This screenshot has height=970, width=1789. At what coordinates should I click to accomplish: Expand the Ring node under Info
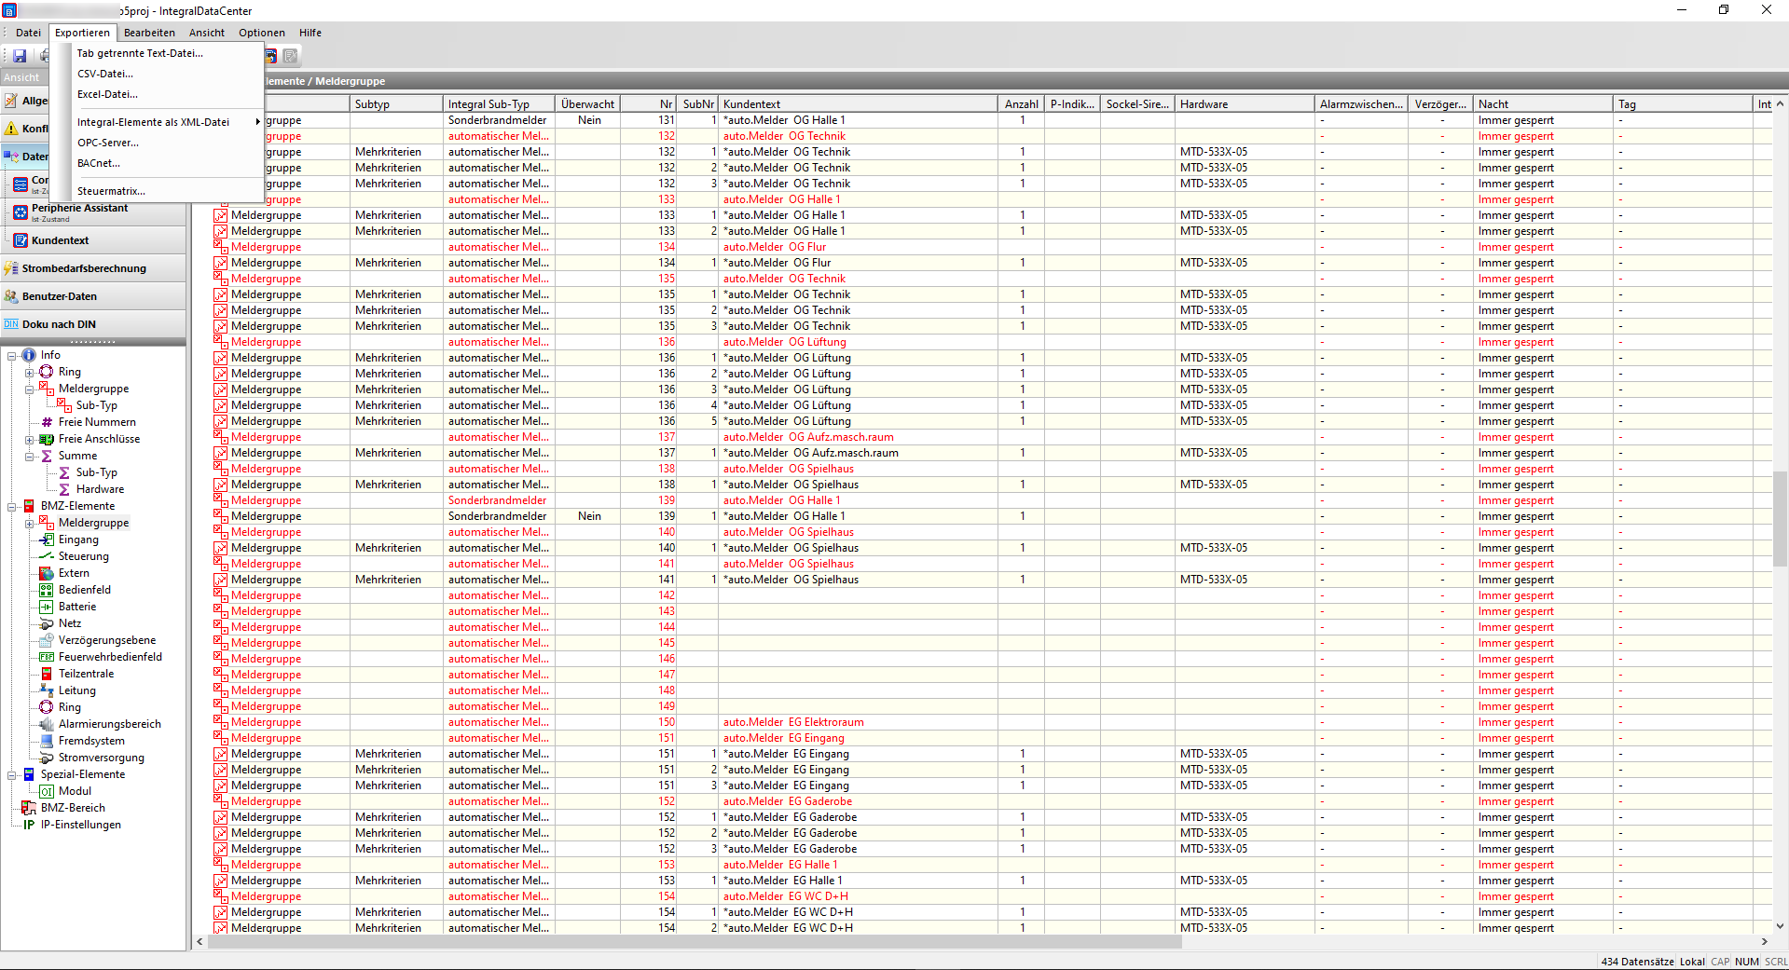tap(30, 372)
